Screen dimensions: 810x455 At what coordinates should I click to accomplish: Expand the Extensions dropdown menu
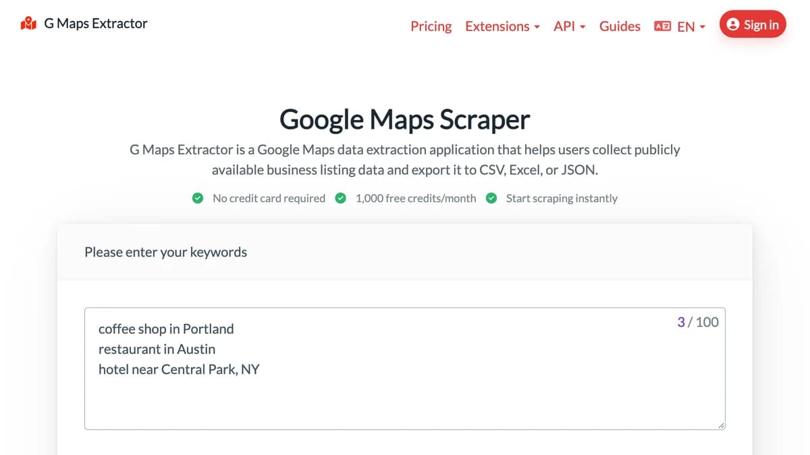pyautogui.click(x=502, y=26)
